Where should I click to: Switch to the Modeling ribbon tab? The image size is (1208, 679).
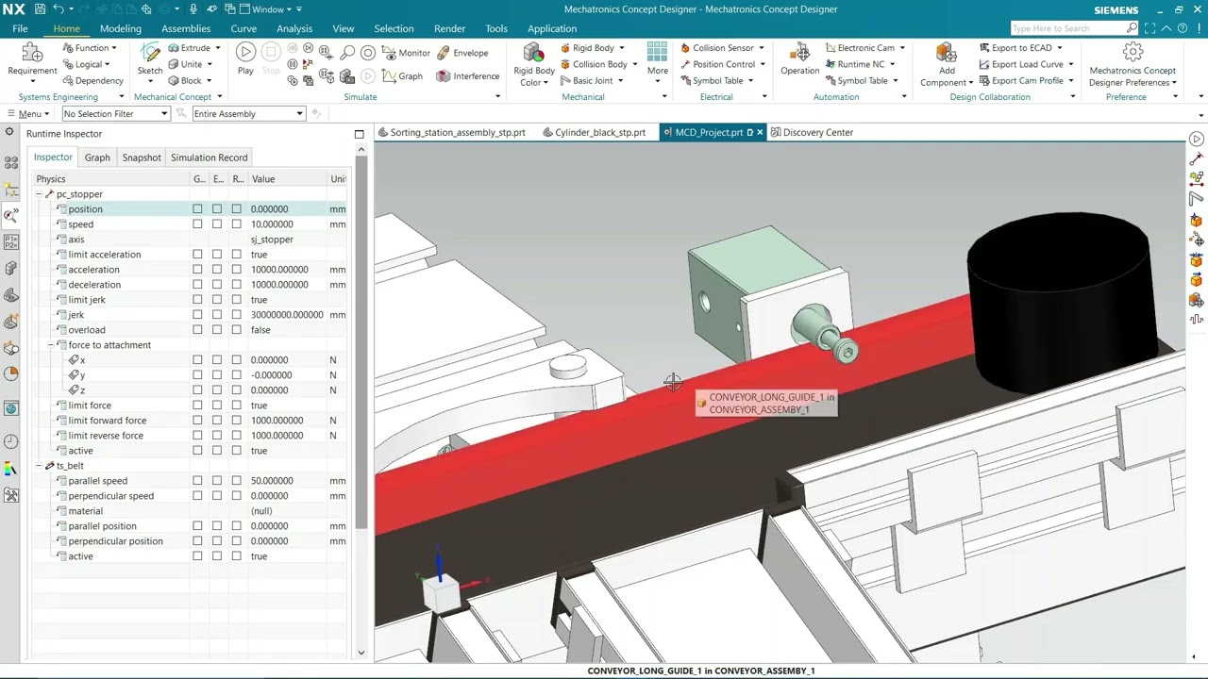pos(121,28)
